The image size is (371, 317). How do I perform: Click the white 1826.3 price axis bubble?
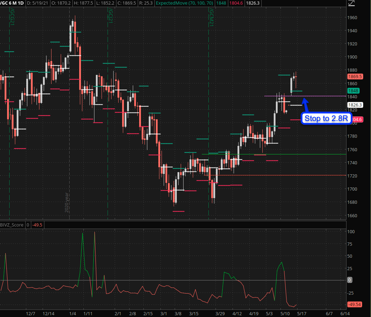click(355, 105)
